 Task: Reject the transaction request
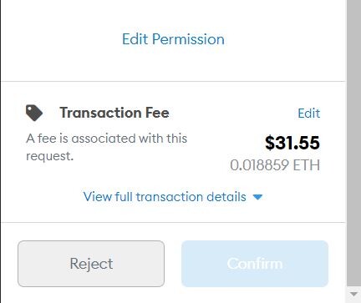[x=91, y=264]
